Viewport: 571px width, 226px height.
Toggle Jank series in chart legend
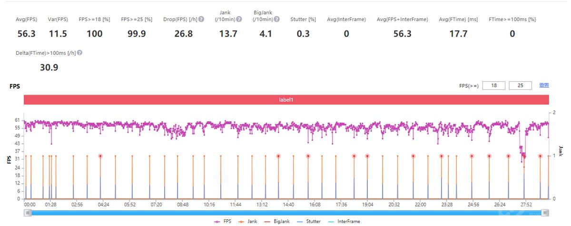[x=249, y=221]
